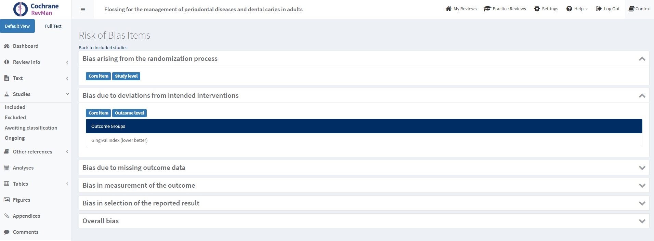Go to Included studies in sidebar
This screenshot has height=241, width=654.
pos(15,107)
